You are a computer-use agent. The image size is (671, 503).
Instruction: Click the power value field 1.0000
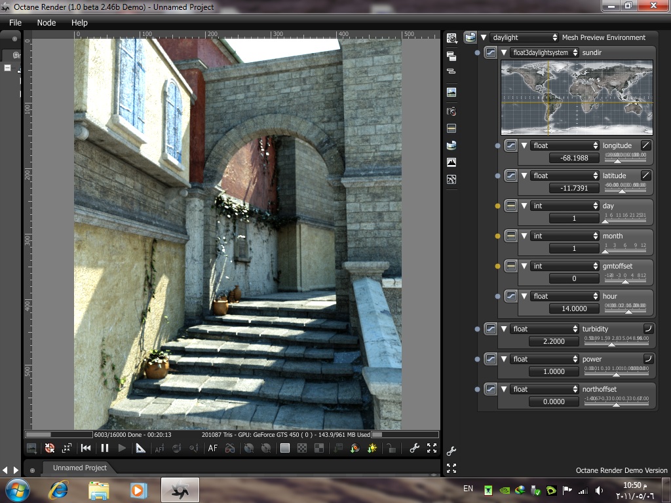pyautogui.click(x=554, y=371)
